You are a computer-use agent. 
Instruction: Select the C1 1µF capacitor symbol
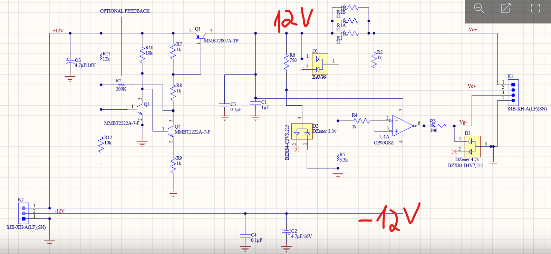255,102
